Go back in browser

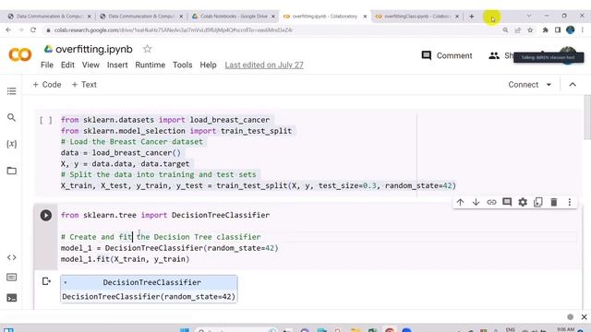pyautogui.click(x=8, y=30)
